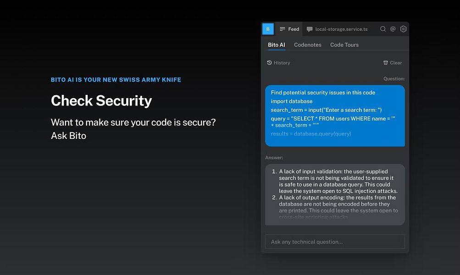
Task: Click 'Want to make sure your code is secure?' text
Action: pos(133,122)
